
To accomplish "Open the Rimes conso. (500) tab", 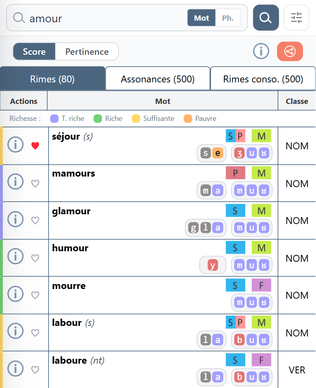I will [x=263, y=79].
